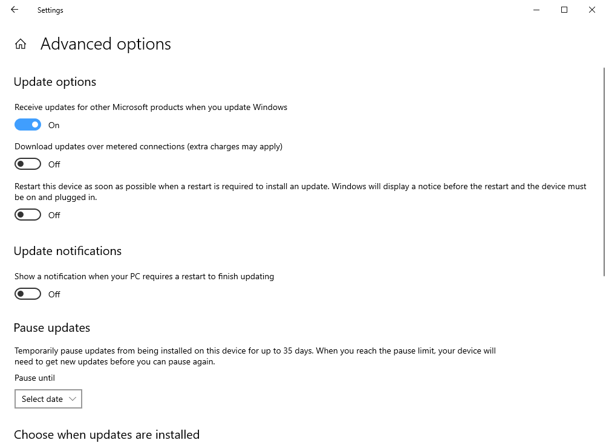Screen dimensions: 606x446
Task: Click the Settings title bar text
Action: (x=50, y=10)
